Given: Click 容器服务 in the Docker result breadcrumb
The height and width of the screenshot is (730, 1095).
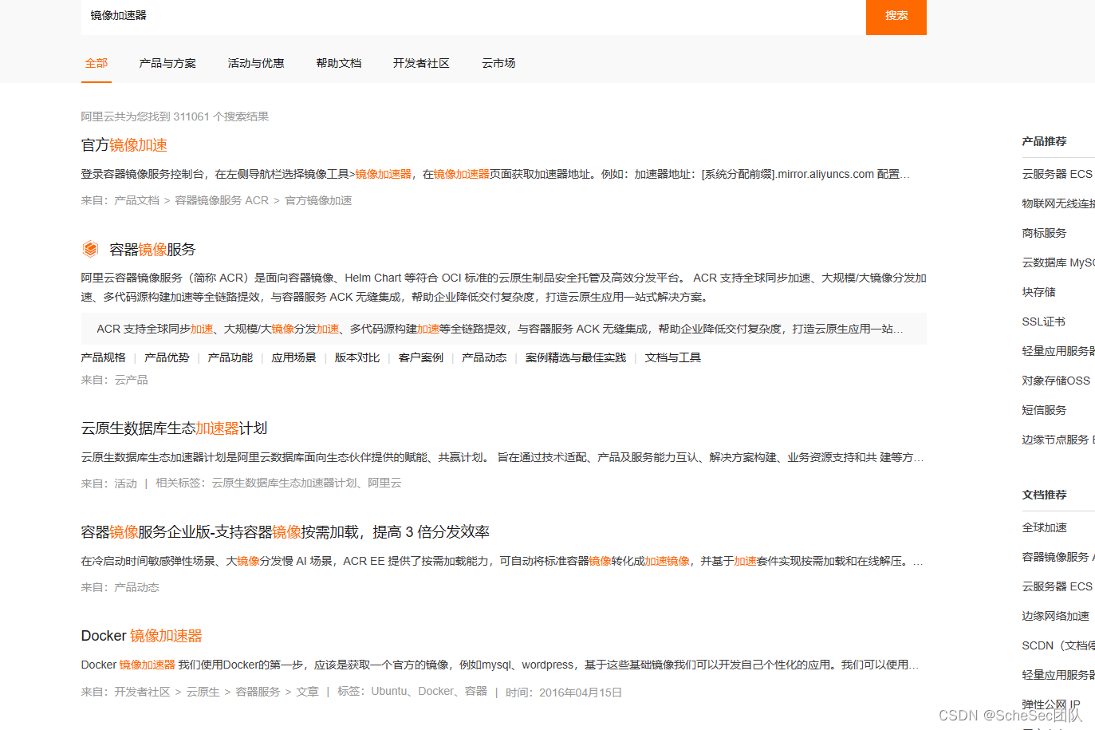Looking at the screenshot, I should point(258,692).
